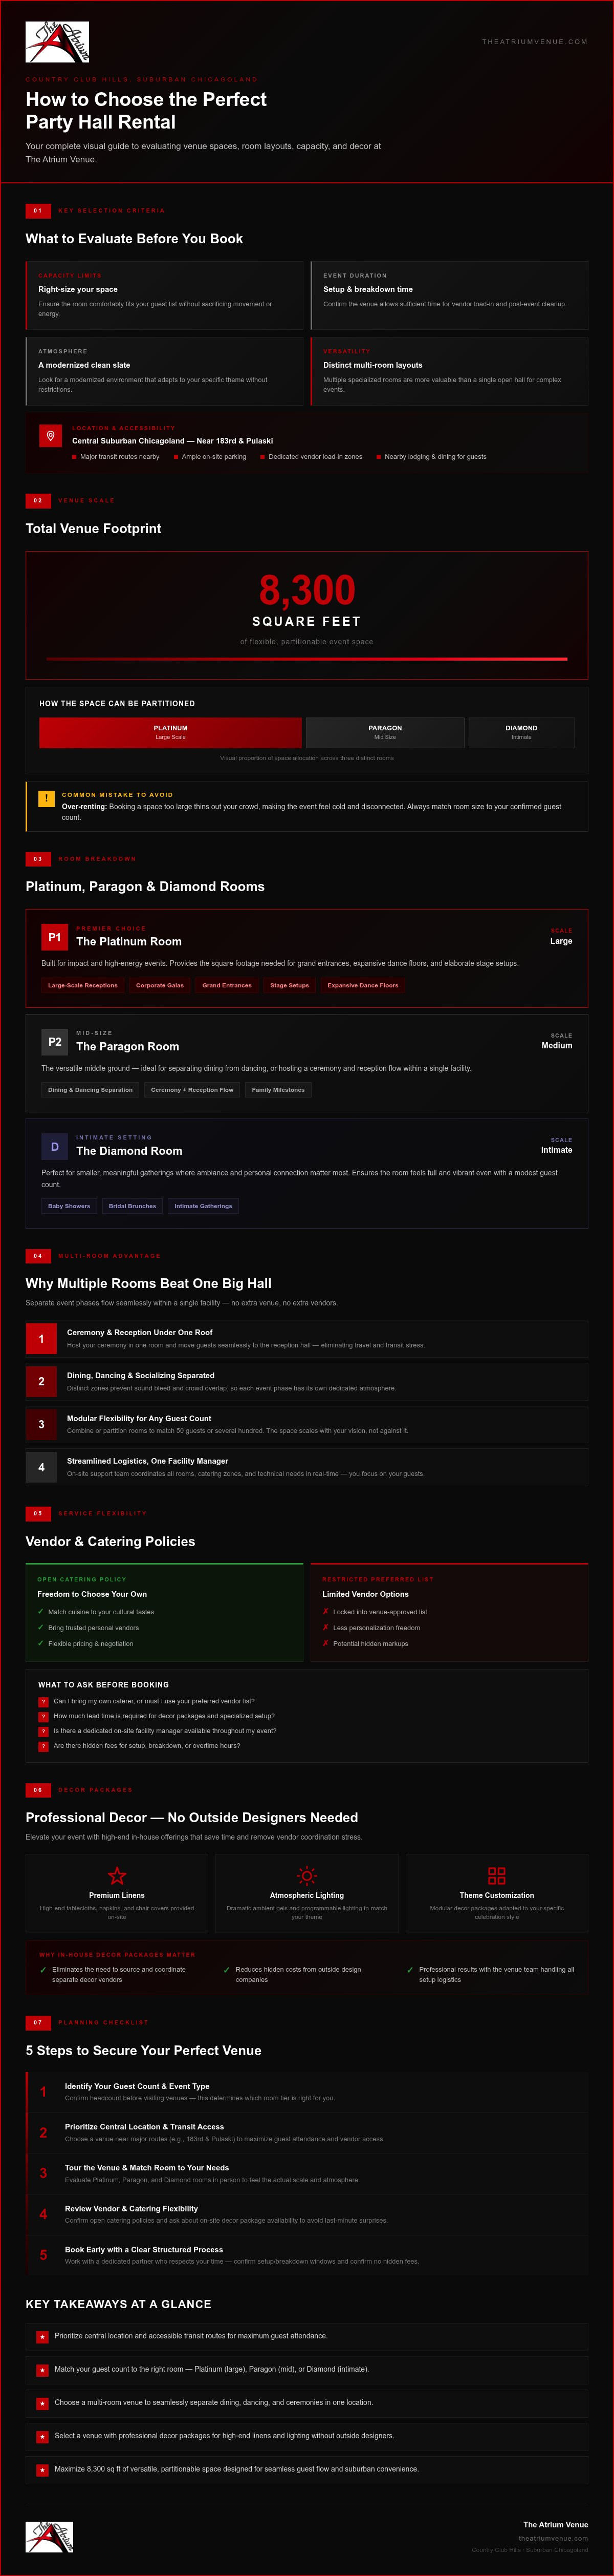Click the 'Right-size your space' capacity card
This screenshot has width=614, height=2576.
click(165, 295)
